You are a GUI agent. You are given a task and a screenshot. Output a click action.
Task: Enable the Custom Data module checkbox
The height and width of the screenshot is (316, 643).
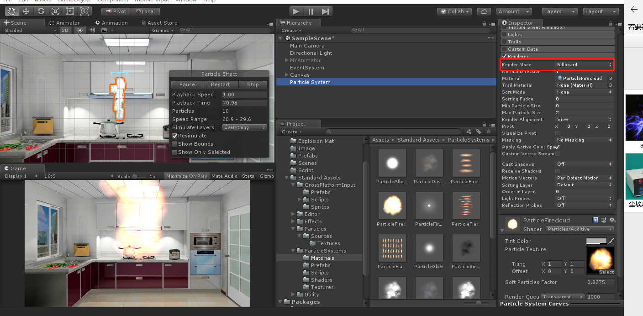(504, 49)
